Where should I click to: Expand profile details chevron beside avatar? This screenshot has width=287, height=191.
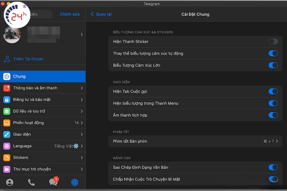click(82, 34)
